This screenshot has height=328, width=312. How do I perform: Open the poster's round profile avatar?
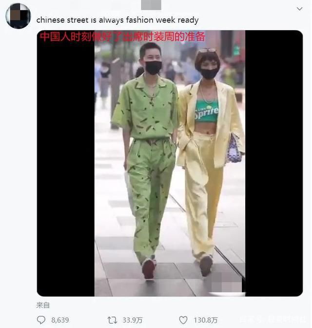(18, 16)
